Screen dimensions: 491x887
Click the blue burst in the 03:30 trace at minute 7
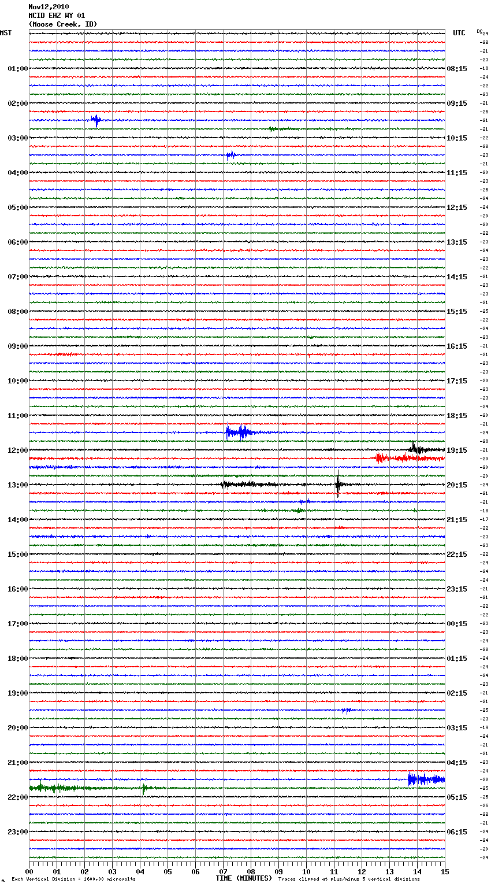tap(230, 154)
